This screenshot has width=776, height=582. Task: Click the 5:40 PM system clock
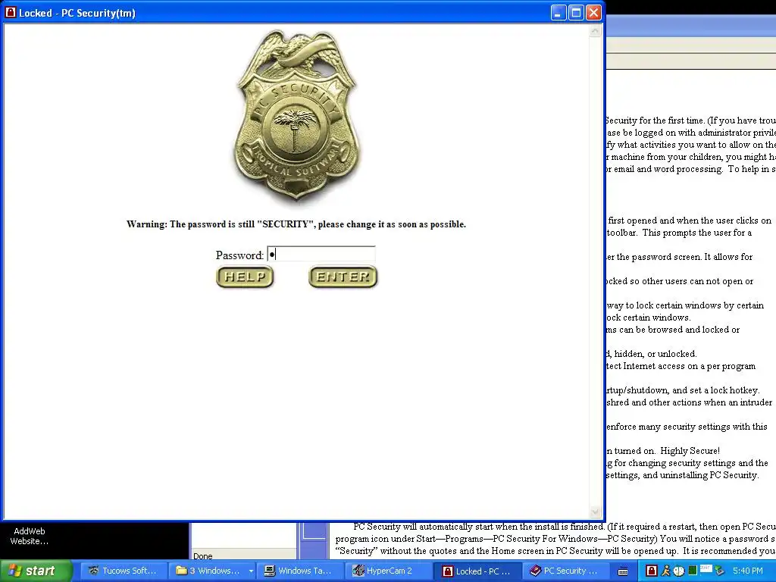pos(748,571)
